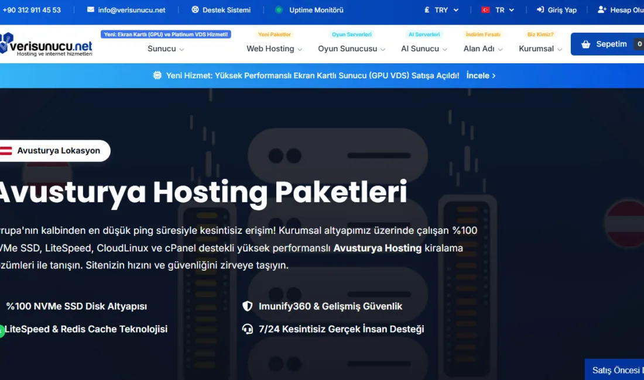This screenshot has height=380, width=644.
Task: Click the %100 NVMe SSD Disk Altyapısı text
Action: [76, 306]
